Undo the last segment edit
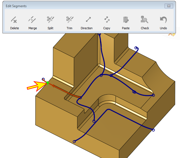This screenshot has width=190, height=158. 163,23
